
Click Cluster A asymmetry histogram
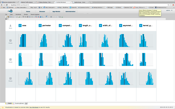(x=126, y=41)
